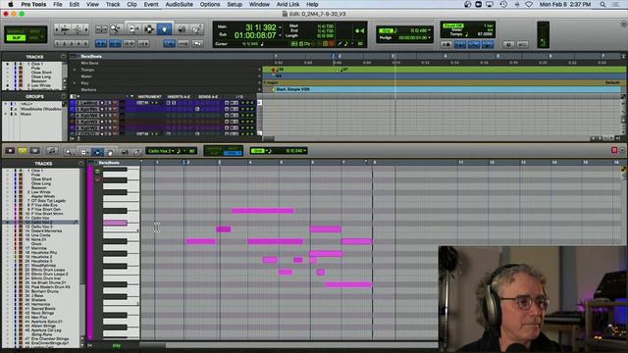
Task: Click the Wi-Fi status icon
Action: pyautogui.click(x=529, y=4)
